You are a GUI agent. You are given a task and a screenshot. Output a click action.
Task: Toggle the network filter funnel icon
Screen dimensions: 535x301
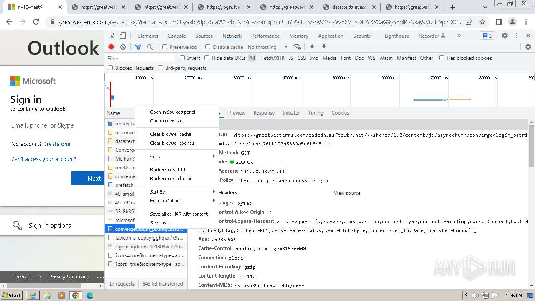[138, 47]
